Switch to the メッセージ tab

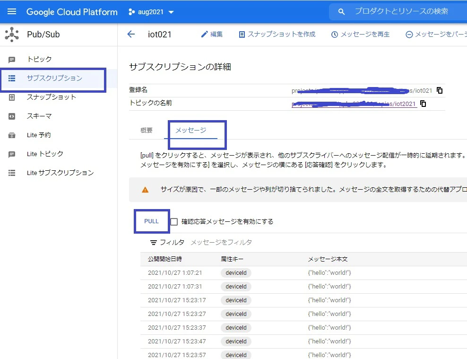click(190, 130)
